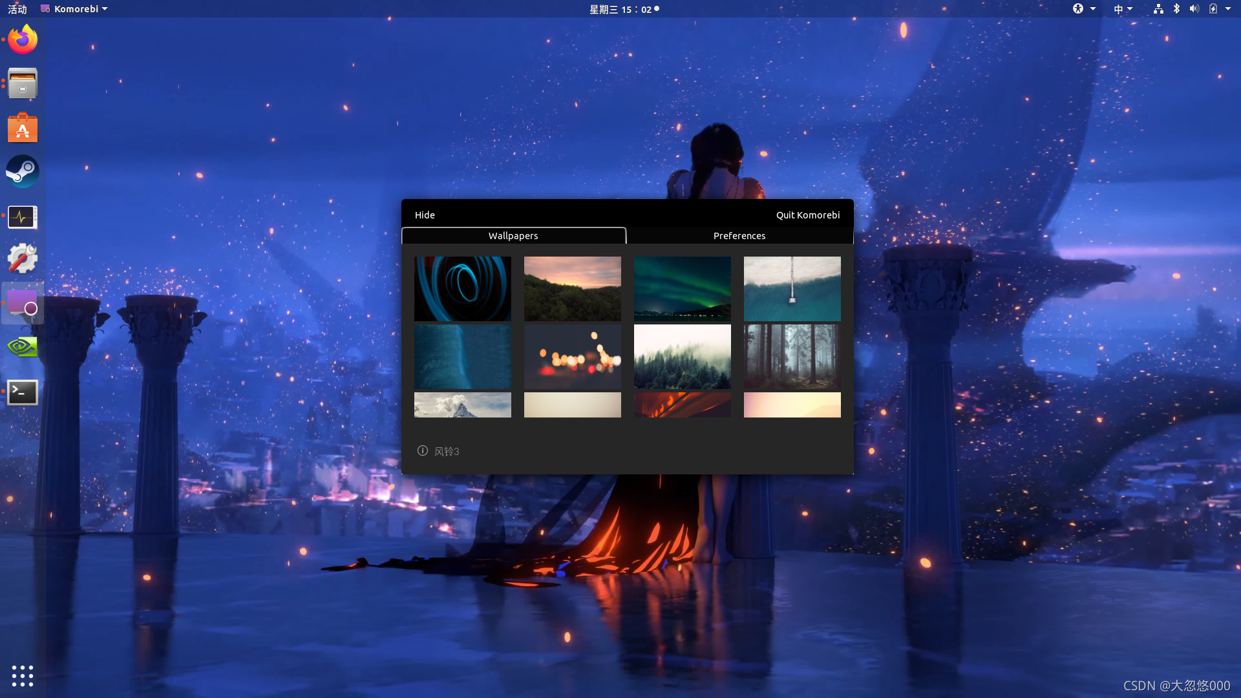Open the accessibility menu icon

coord(1077,9)
